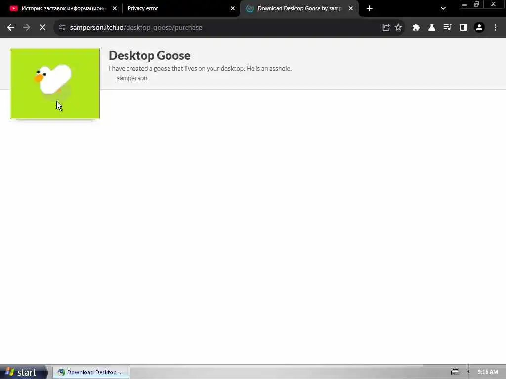Image resolution: width=506 pixels, height=379 pixels.
Task: Close the browser window
Action: click(x=493, y=4)
